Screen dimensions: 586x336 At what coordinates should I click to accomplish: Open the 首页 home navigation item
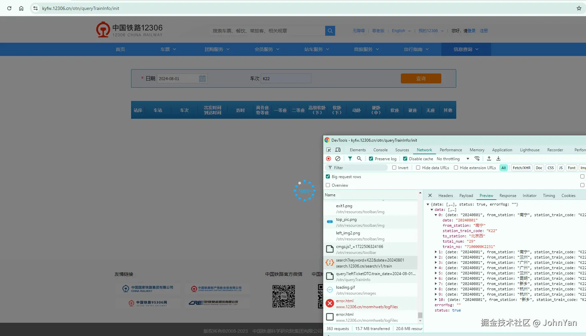pyautogui.click(x=120, y=49)
